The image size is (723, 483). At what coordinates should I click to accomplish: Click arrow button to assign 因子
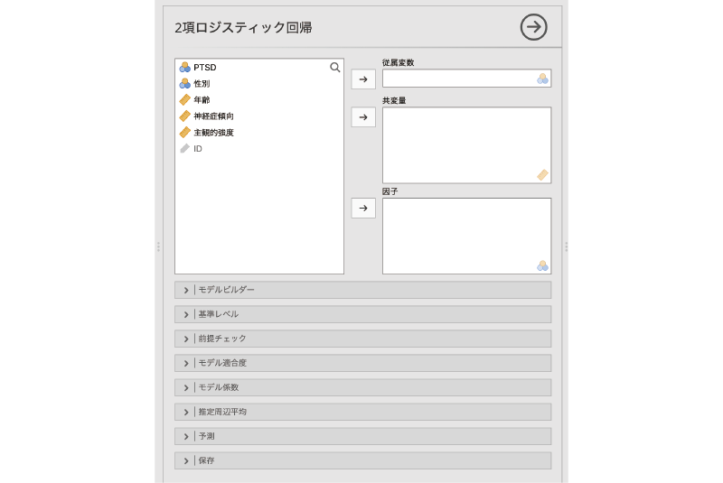[x=362, y=209]
